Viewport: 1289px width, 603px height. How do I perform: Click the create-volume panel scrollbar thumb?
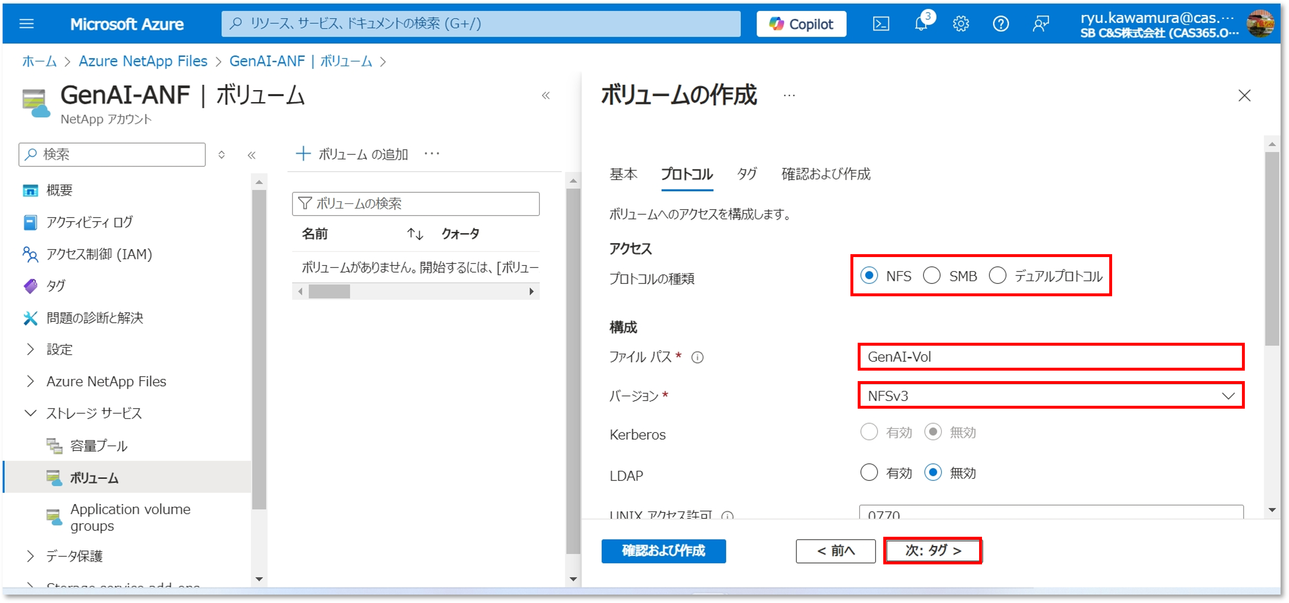(x=1272, y=249)
